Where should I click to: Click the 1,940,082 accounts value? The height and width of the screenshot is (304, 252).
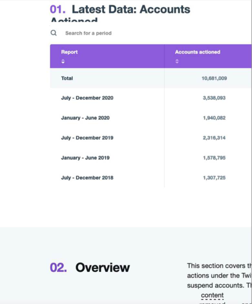coord(214,118)
